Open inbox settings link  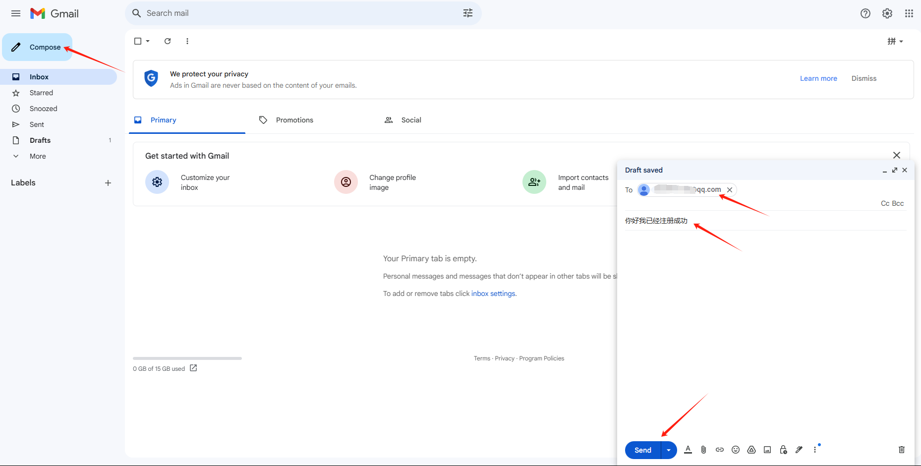[493, 293]
